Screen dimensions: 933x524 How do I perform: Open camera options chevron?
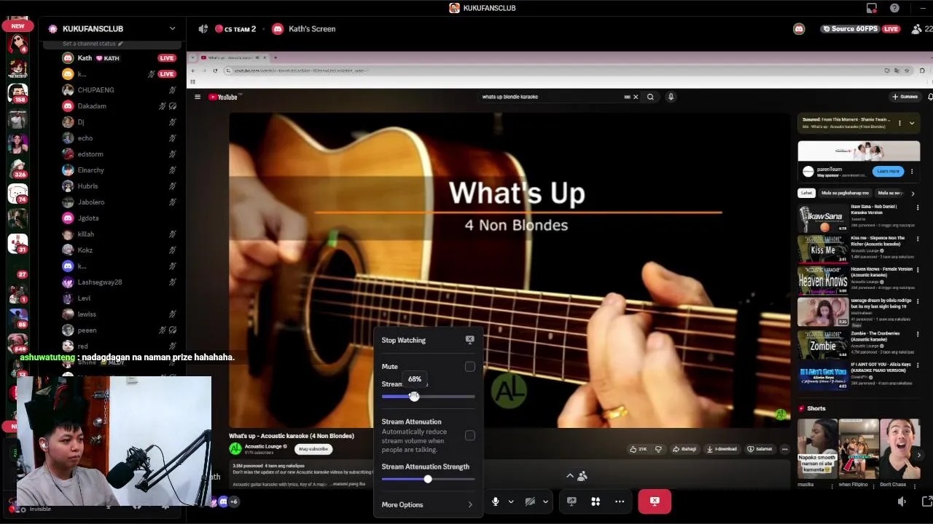tap(545, 501)
